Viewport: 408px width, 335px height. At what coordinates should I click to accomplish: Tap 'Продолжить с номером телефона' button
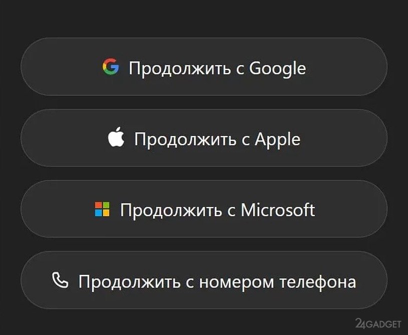[x=204, y=280]
